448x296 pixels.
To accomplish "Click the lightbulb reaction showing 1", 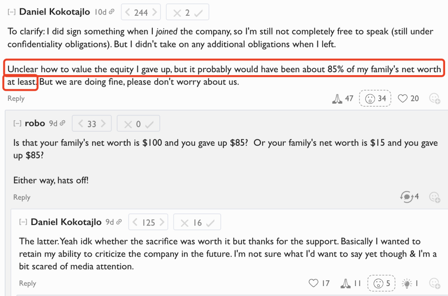I will (410, 283).
